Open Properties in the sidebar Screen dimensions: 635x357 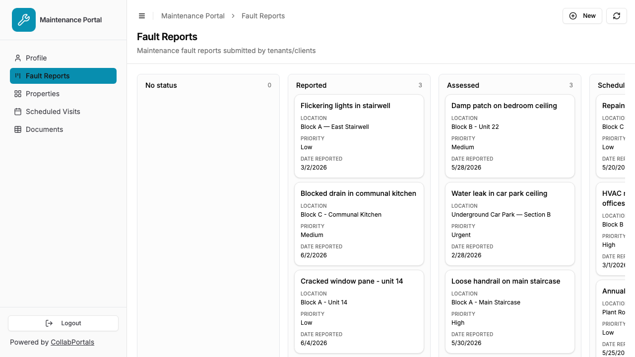point(63,94)
